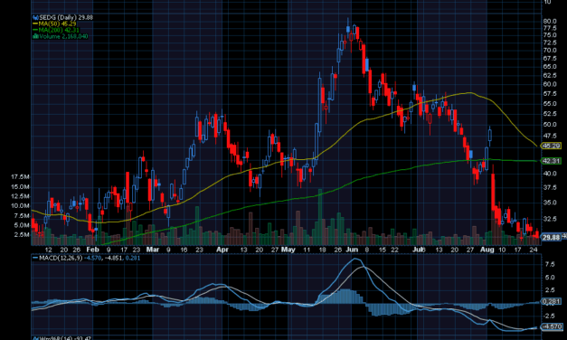Select the SEDG (Daily) 29.88 legend entry
This screenshot has width=567, height=340.
click(x=66, y=17)
